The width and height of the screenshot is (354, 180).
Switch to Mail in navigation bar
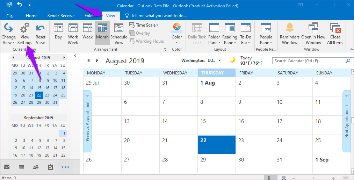(x=7, y=167)
